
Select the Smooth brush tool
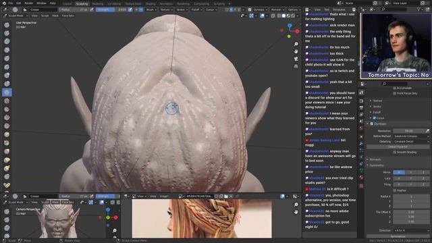[7, 101]
